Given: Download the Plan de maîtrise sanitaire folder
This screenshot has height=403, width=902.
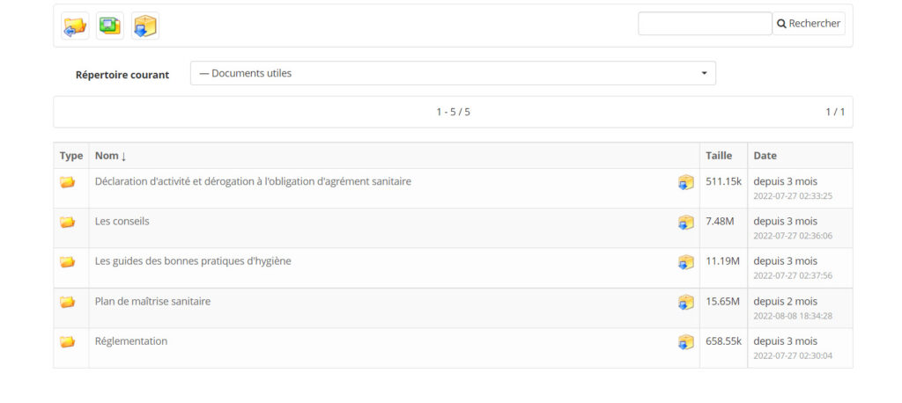Looking at the screenshot, I should (x=685, y=303).
